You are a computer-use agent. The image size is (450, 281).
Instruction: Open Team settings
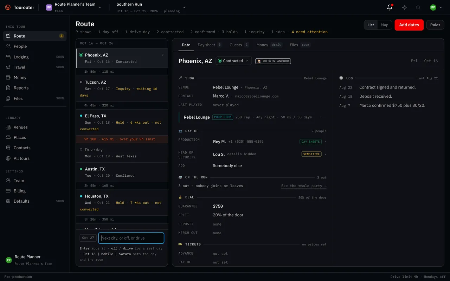tap(35, 181)
